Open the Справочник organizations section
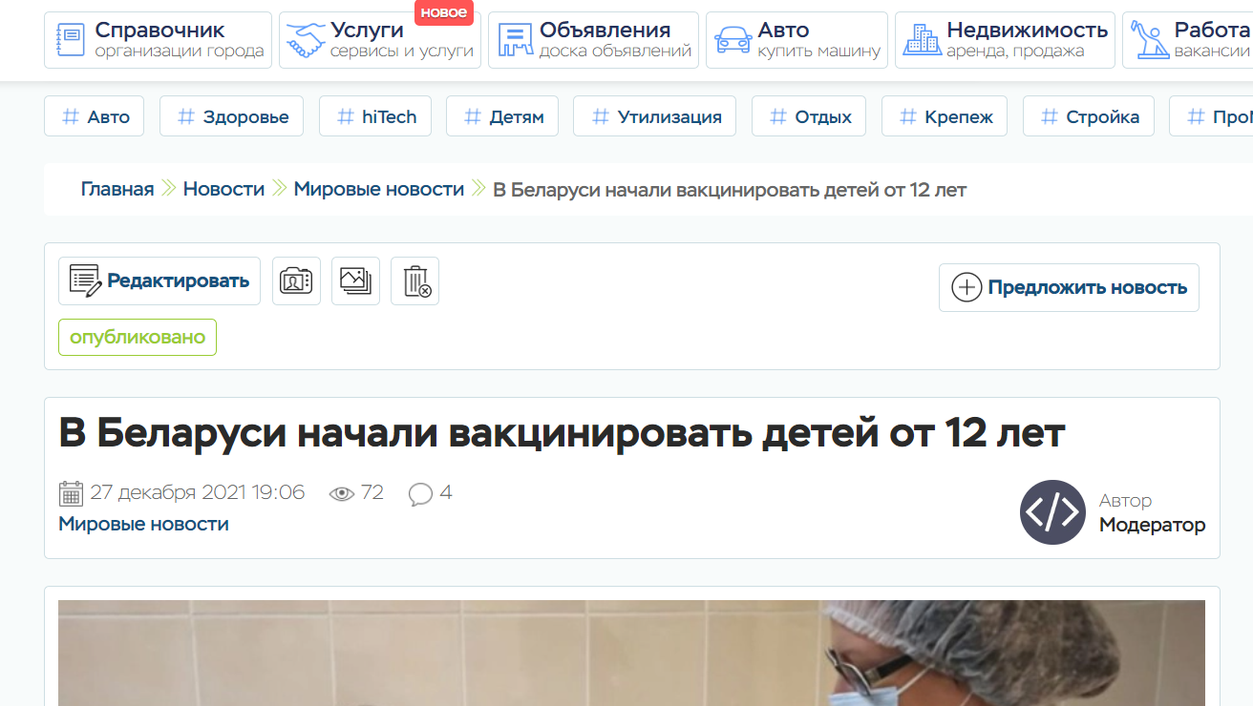Viewport: 1253px width, 706px height. (158, 40)
